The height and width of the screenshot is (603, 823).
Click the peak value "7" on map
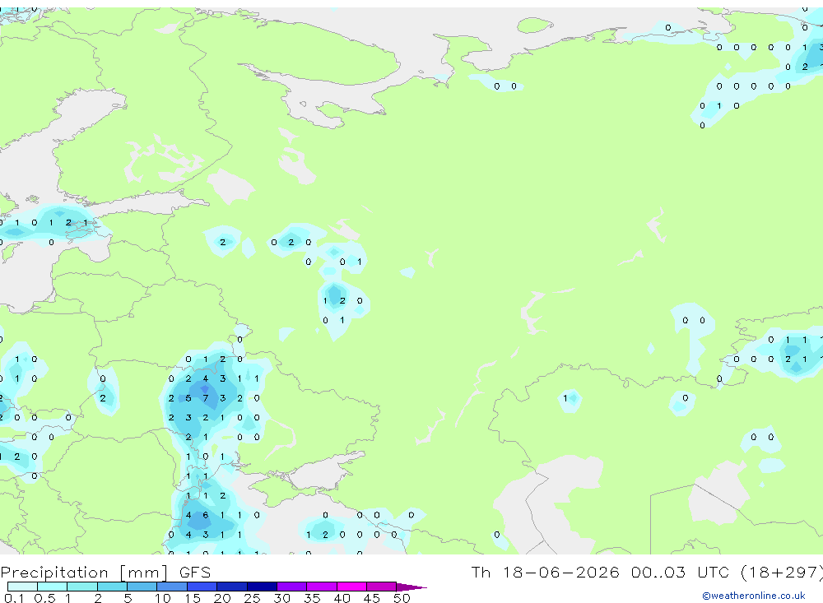[x=206, y=398]
